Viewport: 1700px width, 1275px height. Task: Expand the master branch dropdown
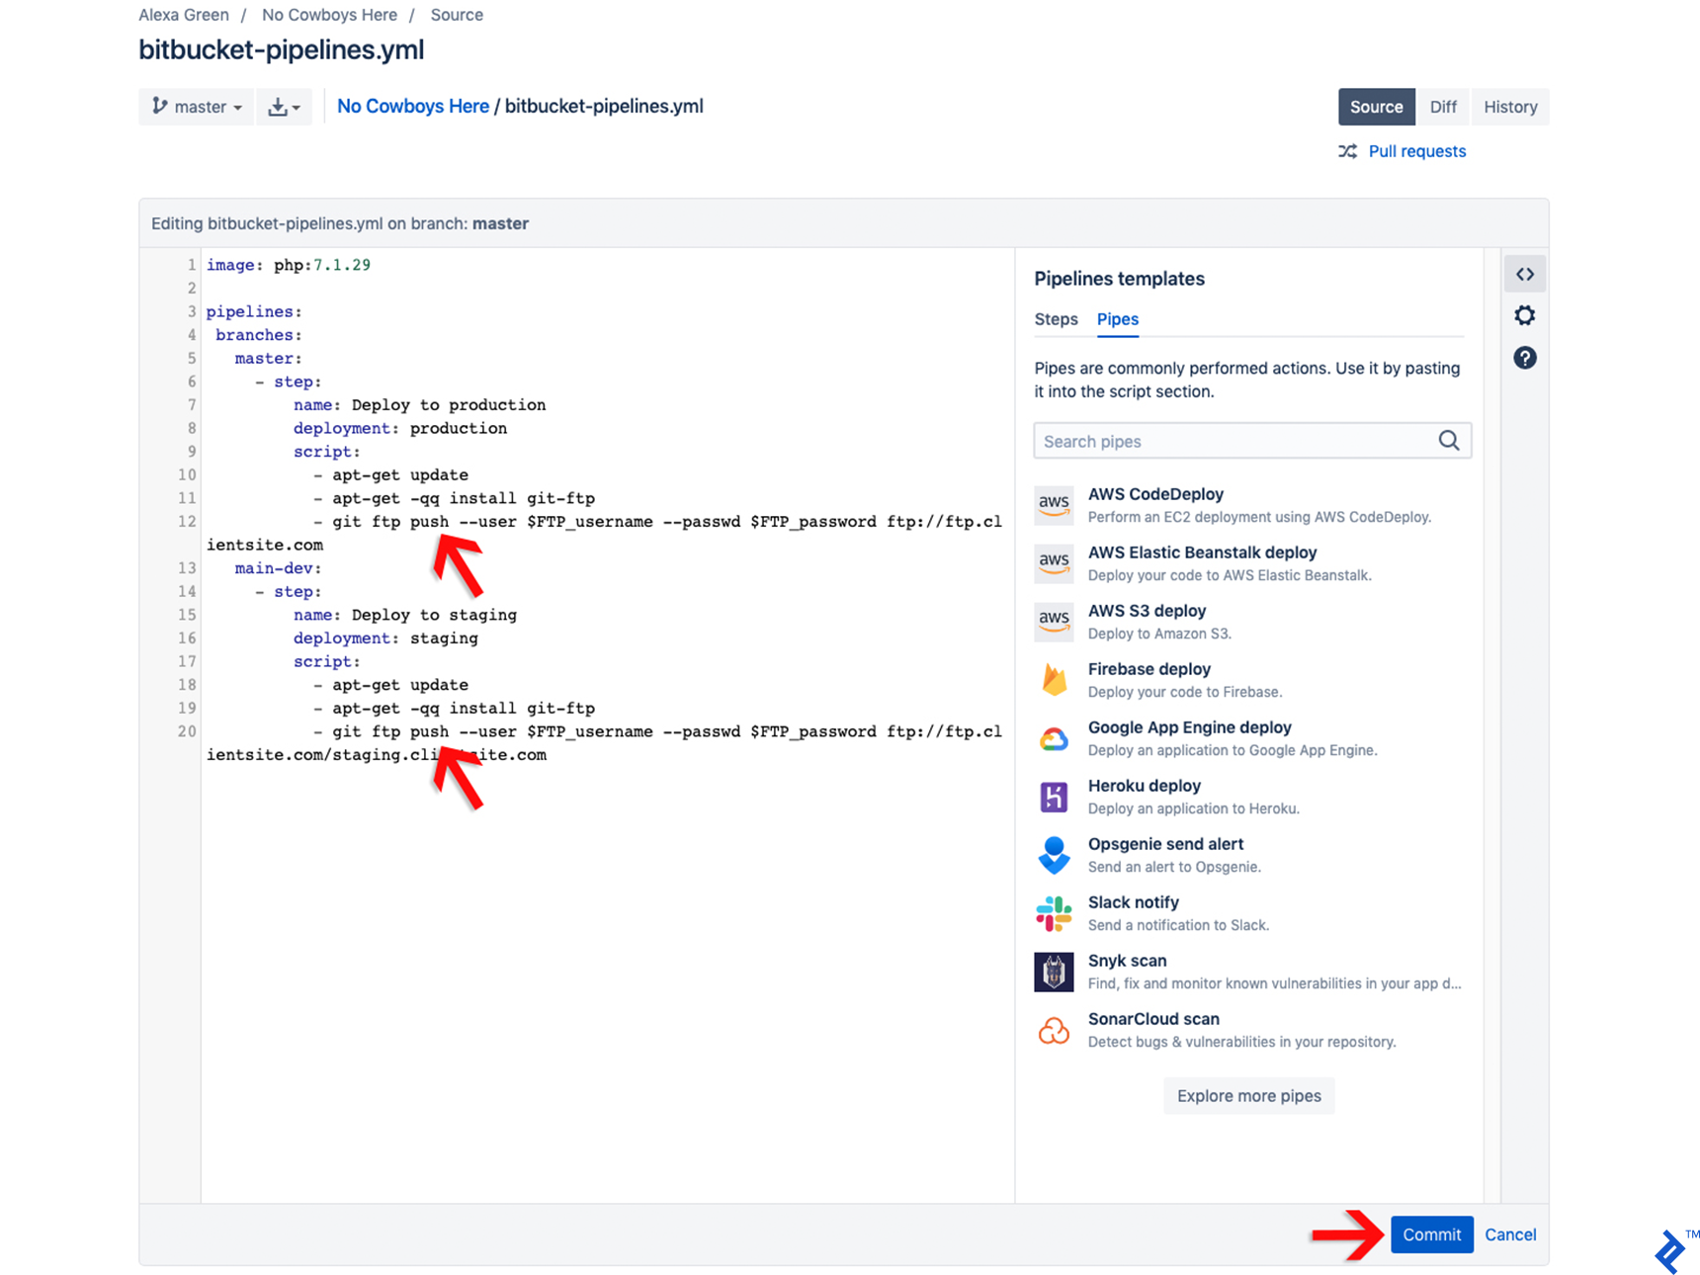coord(197,107)
